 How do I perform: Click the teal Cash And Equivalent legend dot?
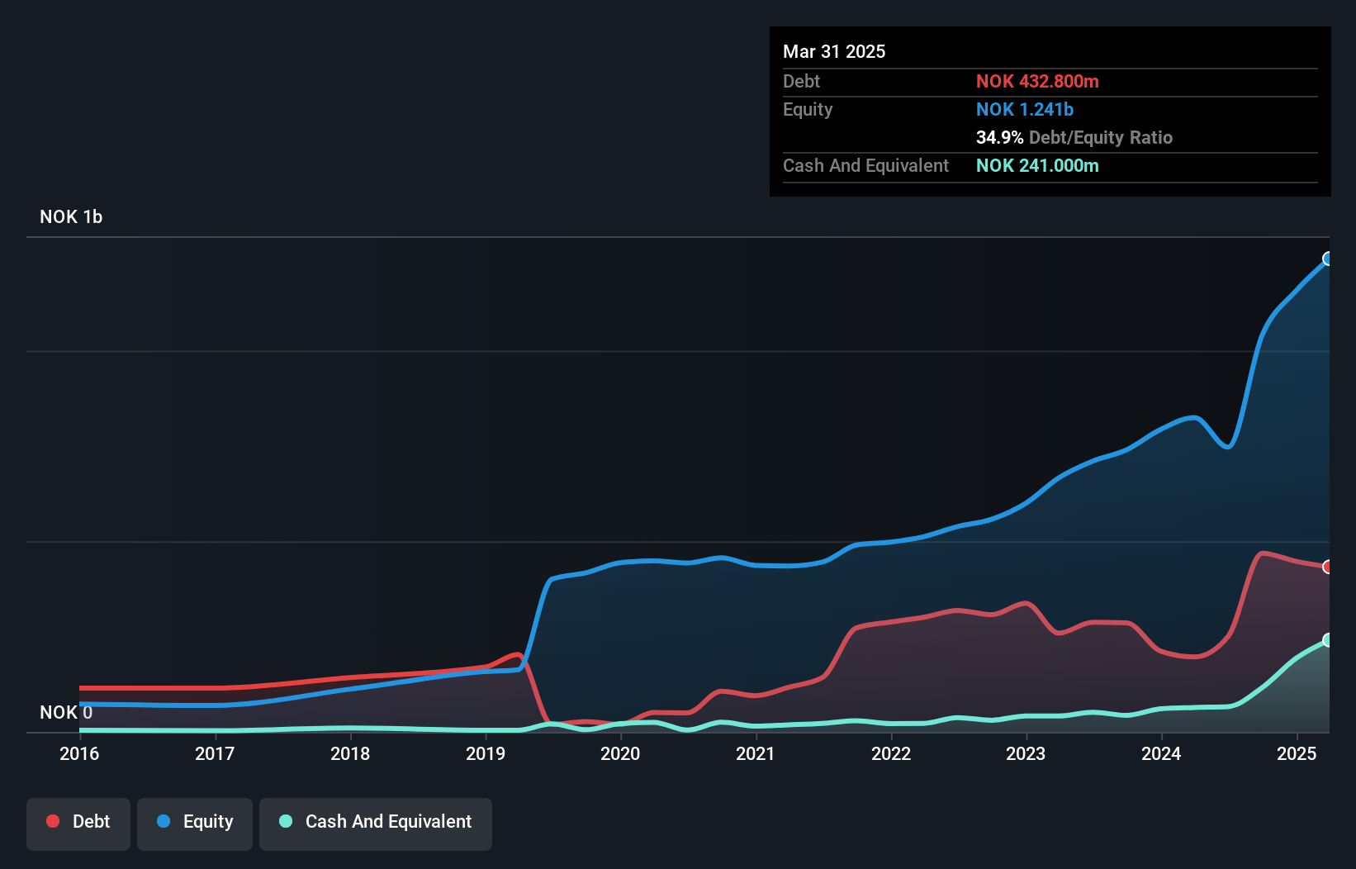[285, 822]
